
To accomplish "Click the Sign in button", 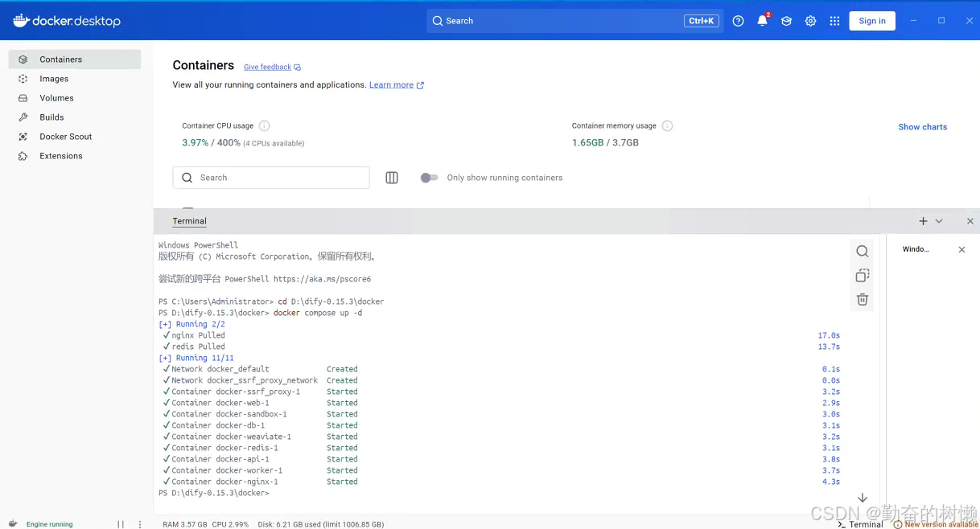I will 872,21.
